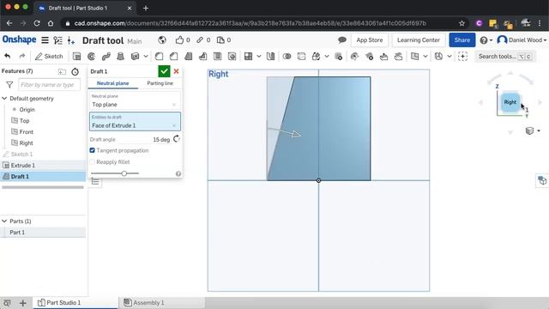This screenshot has width=549, height=309.
Task: Expand the Plane tools dropdown arrow
Action: [425, 56]
